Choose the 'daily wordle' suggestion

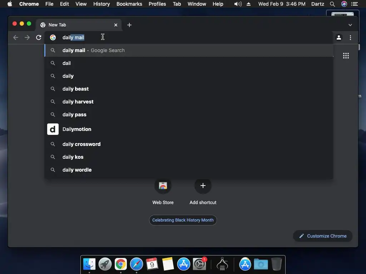(x=189, y=170)
